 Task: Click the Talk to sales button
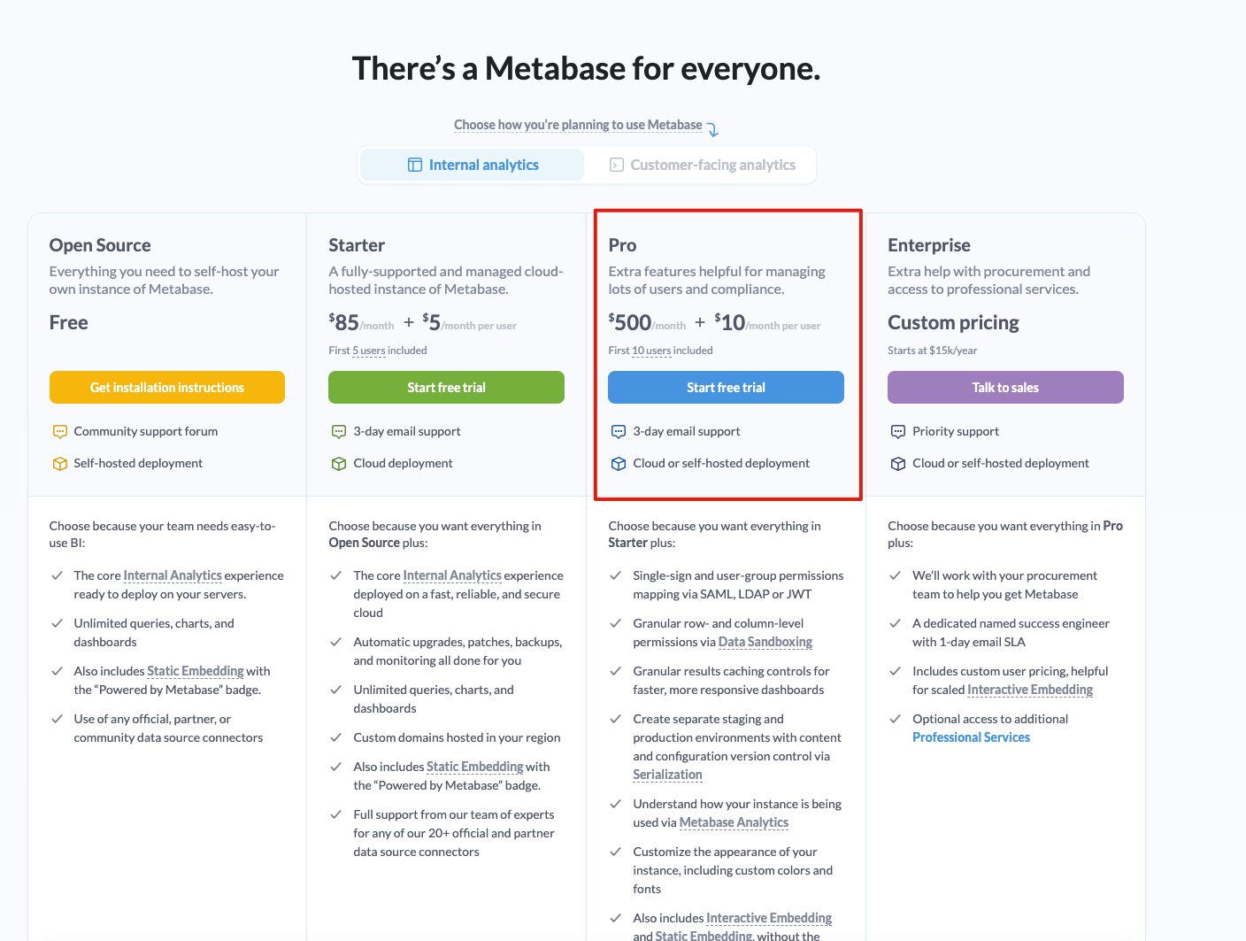click(x=1005, y=388)
